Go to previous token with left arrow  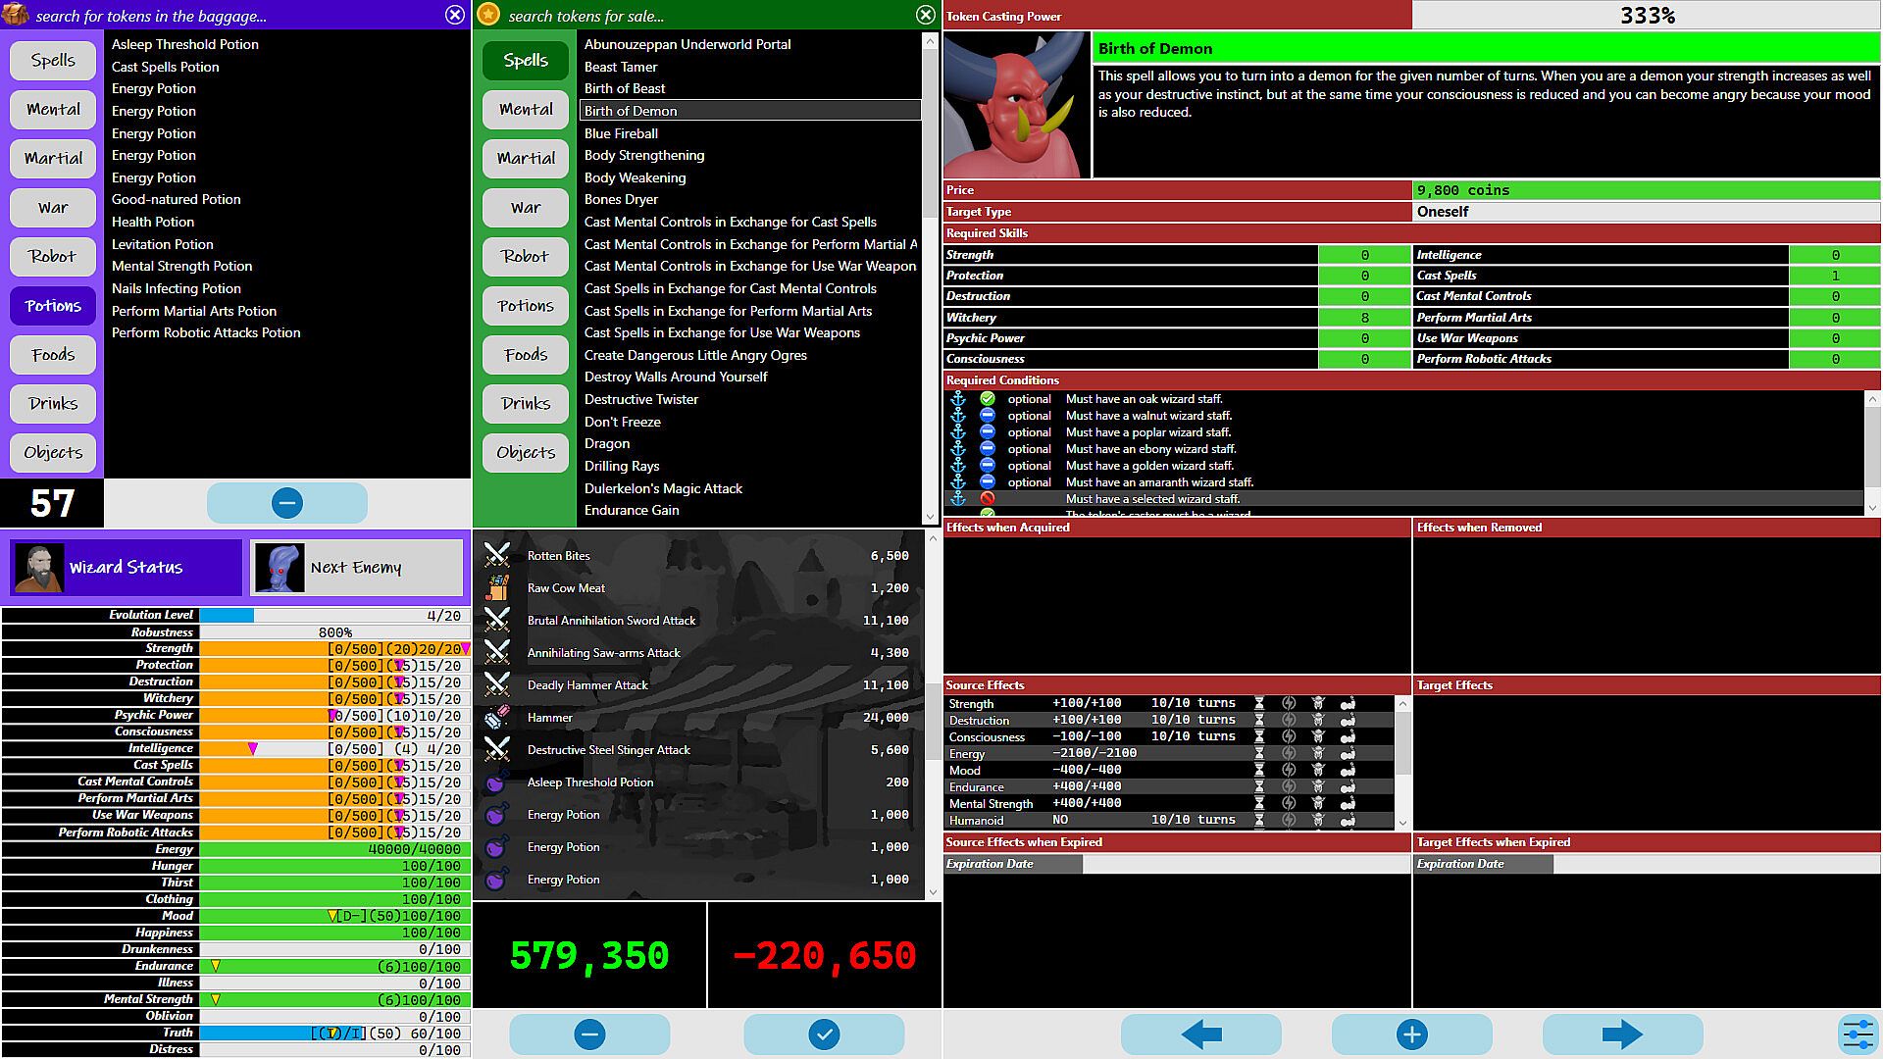pos(1201,1034)
